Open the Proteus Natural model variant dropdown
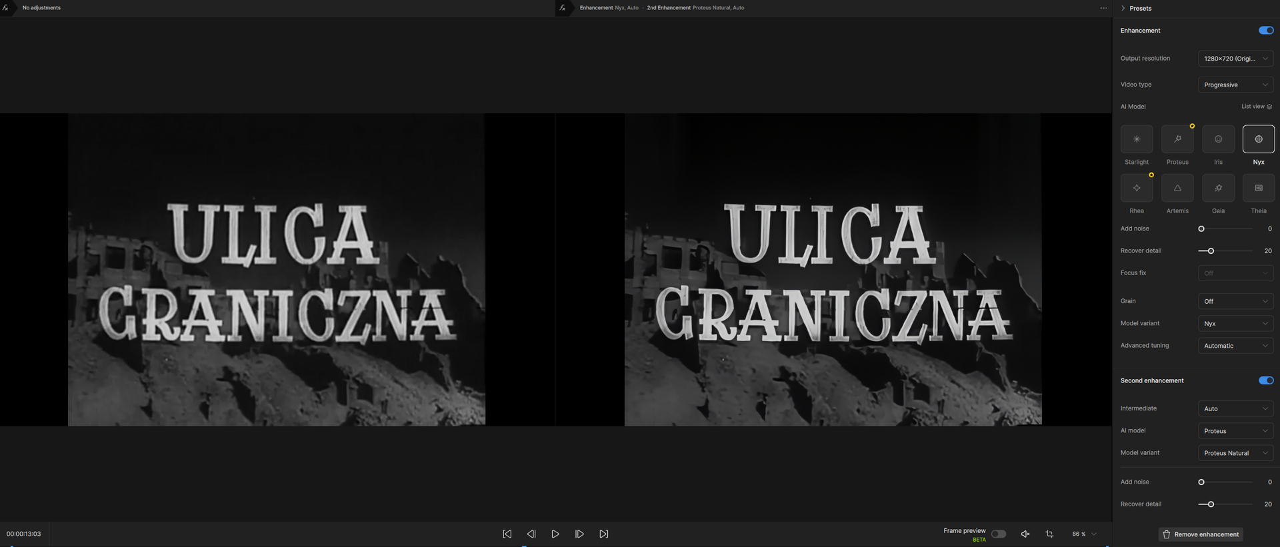 [x=1235, y=453]
